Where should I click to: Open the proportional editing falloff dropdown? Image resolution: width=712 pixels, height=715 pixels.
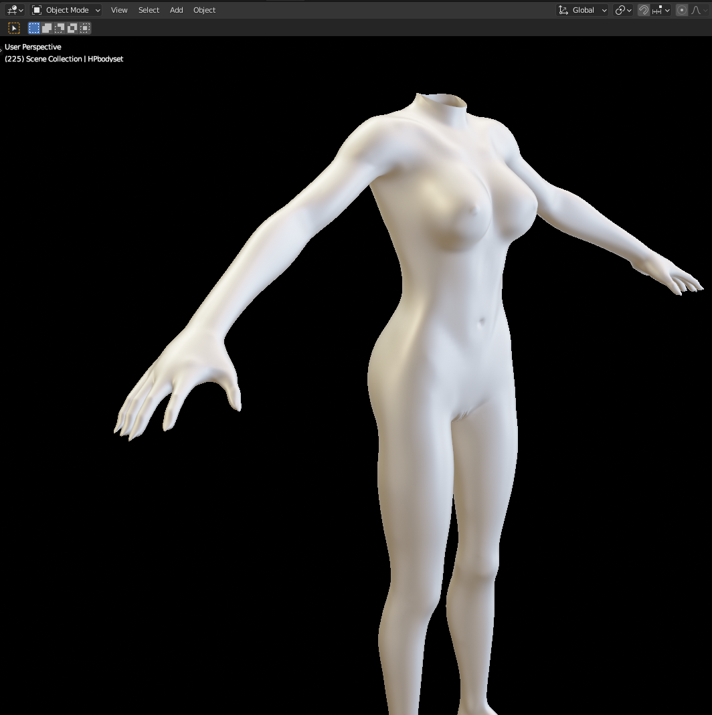[699, 10]
